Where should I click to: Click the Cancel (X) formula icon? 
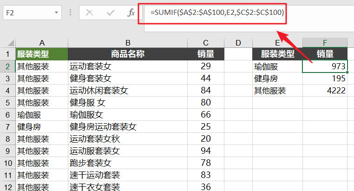(x=89, y=13)
